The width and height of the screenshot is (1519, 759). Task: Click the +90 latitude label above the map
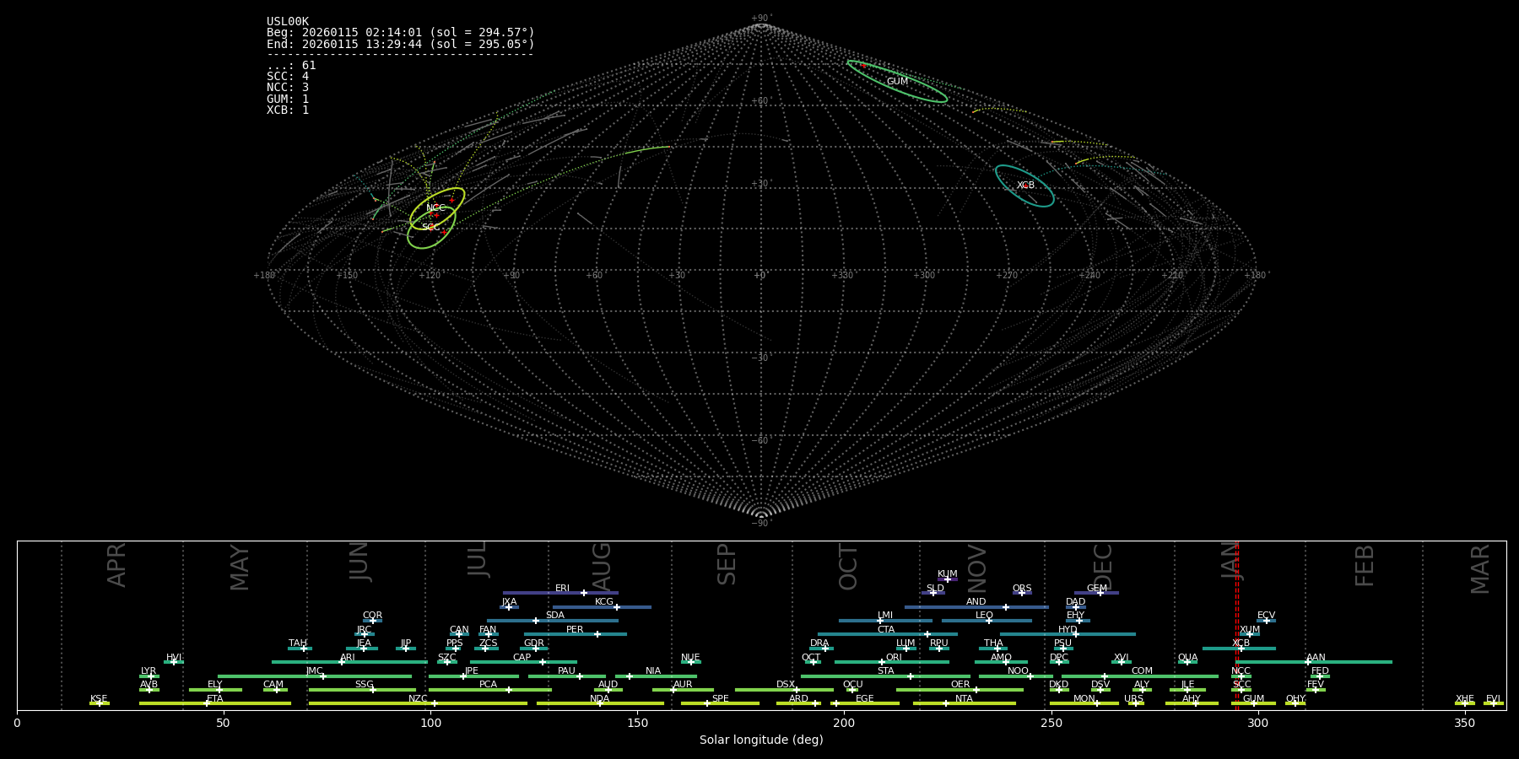coord(761,19)
